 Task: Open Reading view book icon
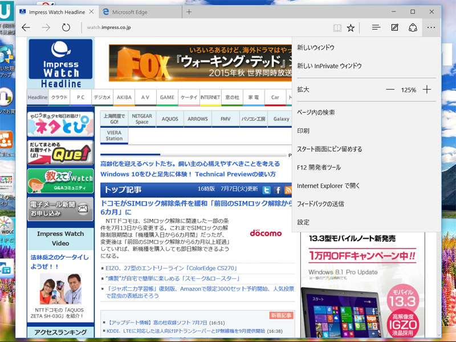pyautogui.click(x=337, y=27)
